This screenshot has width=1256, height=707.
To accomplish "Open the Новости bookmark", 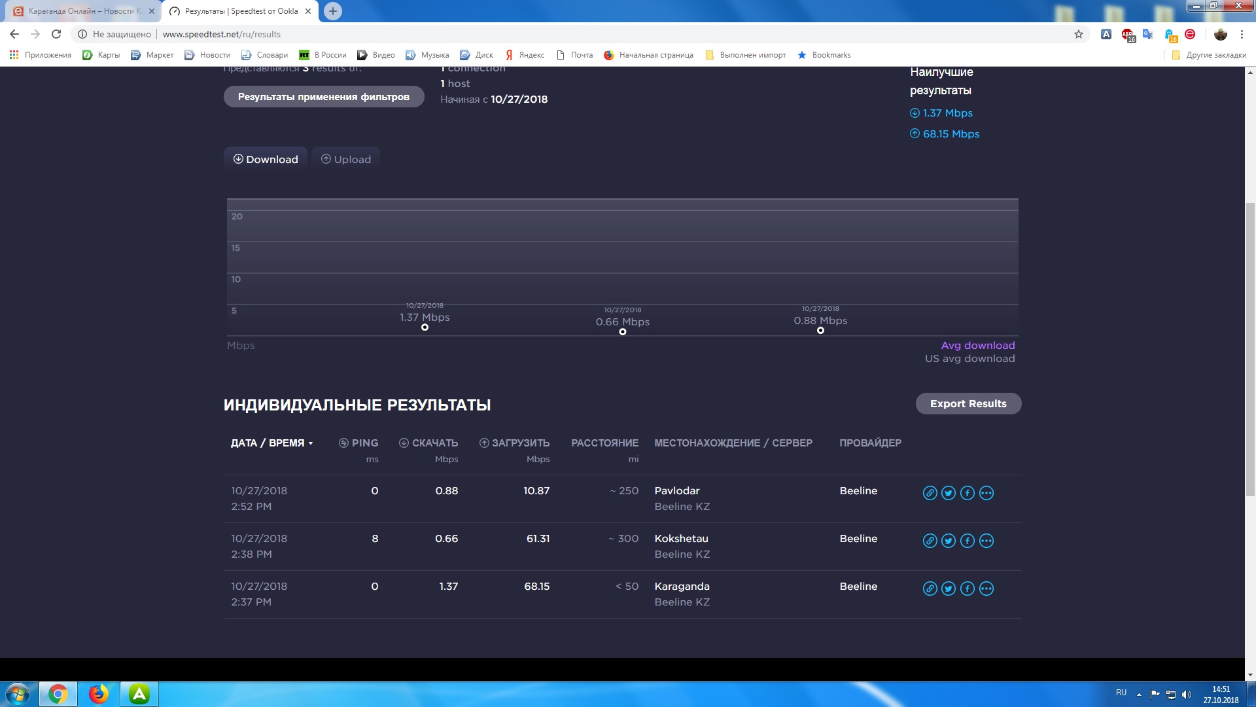I will click(207, 55).
